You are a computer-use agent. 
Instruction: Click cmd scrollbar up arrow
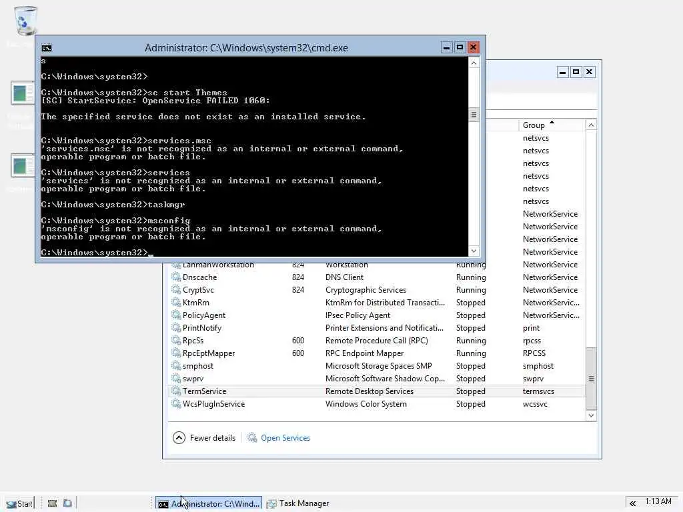[x=474, y=63]
